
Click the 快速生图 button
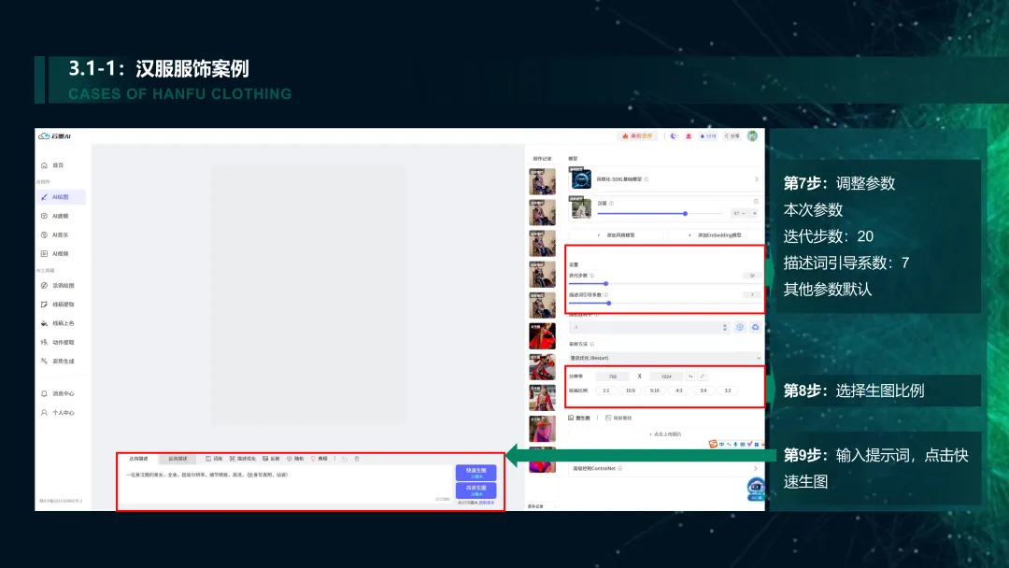pyautogui.click(x=476, y=473)
